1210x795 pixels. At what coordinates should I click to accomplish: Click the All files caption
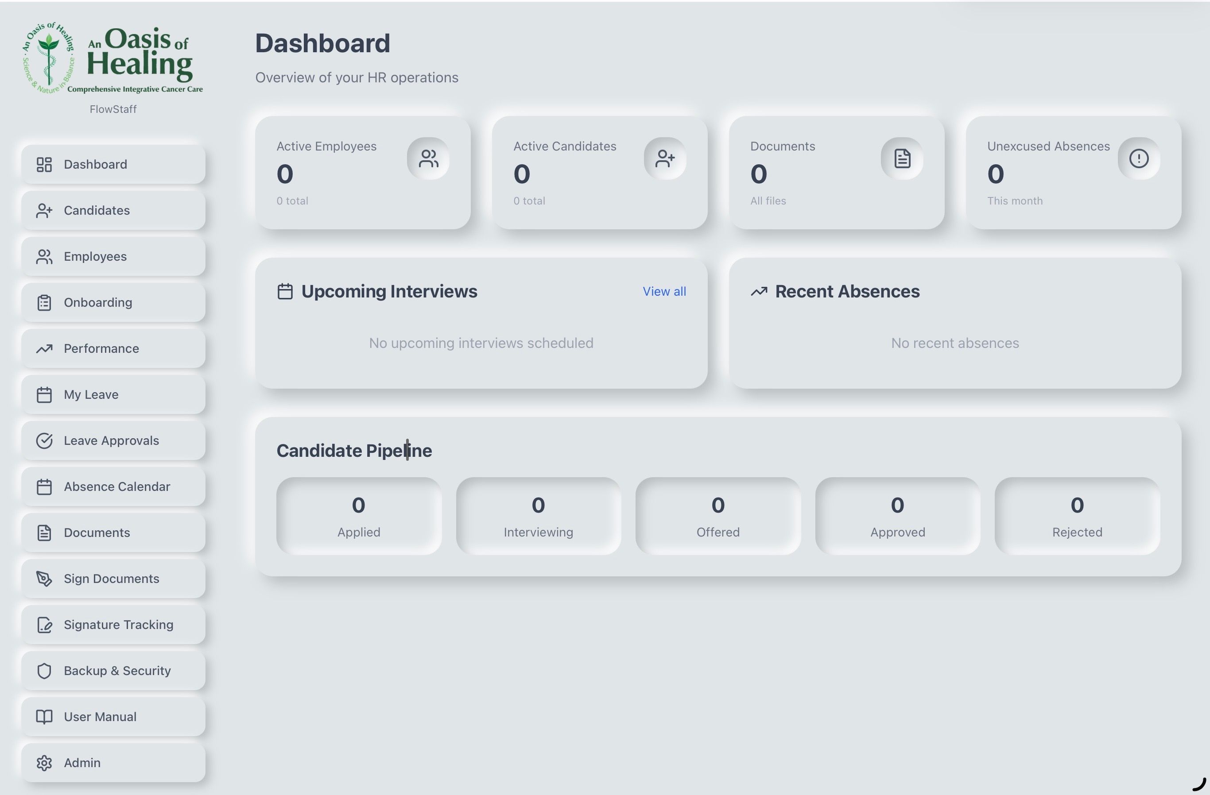(x=768, y=201)
